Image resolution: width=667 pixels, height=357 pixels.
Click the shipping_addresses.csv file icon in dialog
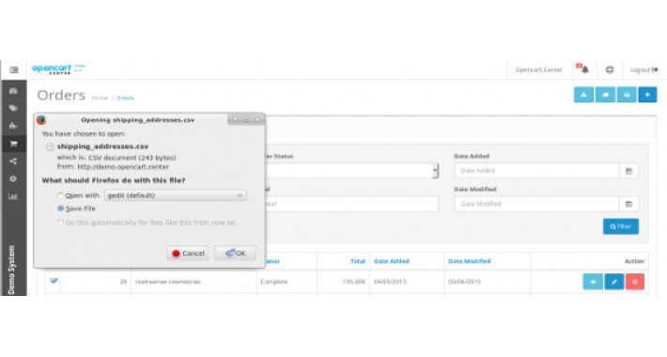[50, 147]
